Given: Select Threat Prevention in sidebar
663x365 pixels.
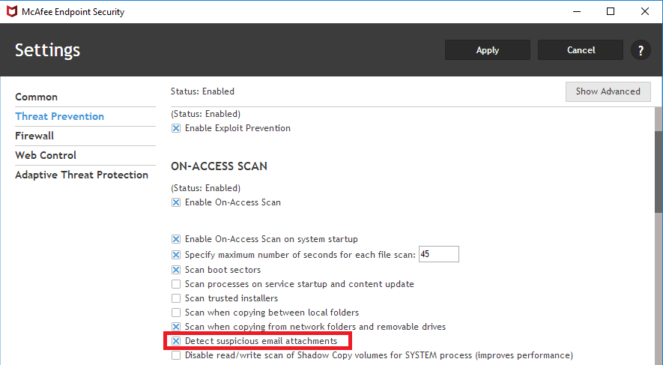Looking at the screenshot, I should (x=60, y=116).
